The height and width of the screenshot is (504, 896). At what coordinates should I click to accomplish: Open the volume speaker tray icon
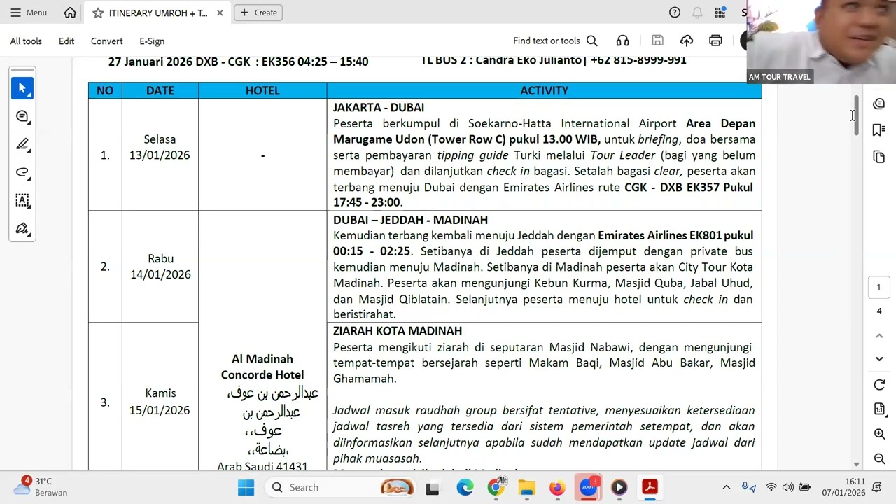[787, 487]
